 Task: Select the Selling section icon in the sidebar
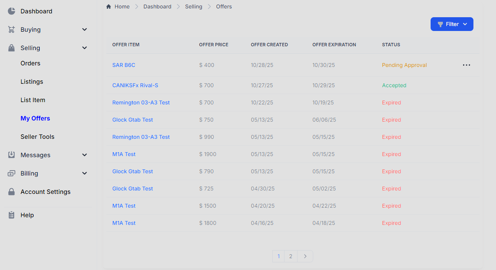[11, 47]
